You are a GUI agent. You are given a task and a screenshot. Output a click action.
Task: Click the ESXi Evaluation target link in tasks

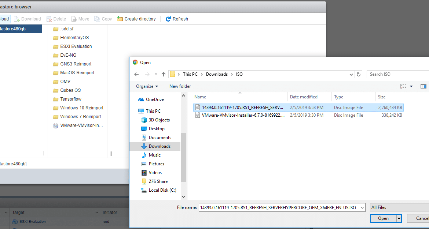pos(33,222)
